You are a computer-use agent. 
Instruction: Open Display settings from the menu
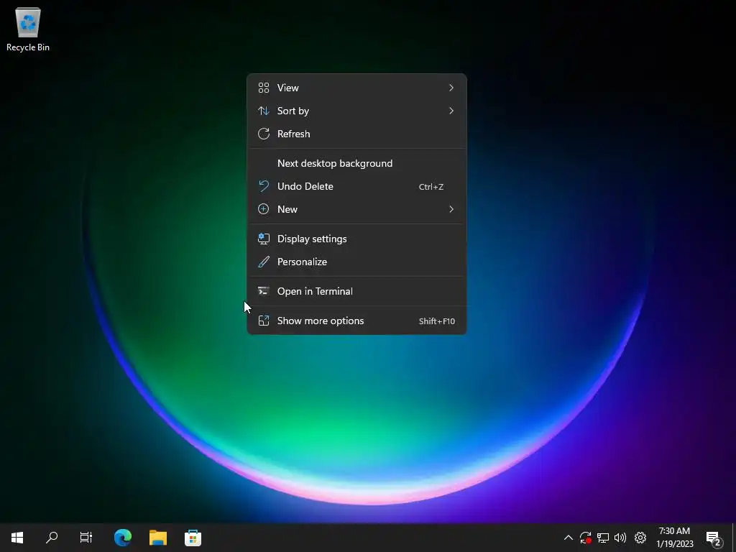coord(356,239)
